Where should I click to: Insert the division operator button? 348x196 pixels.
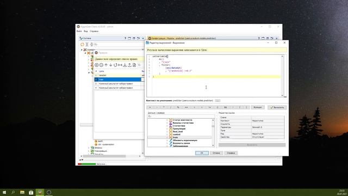(x=171, y=107)
